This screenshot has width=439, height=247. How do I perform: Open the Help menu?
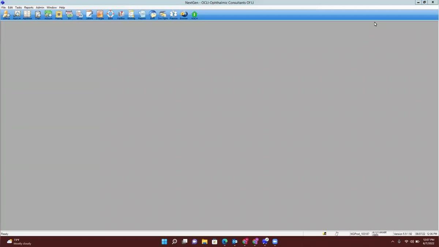(62, 7)
